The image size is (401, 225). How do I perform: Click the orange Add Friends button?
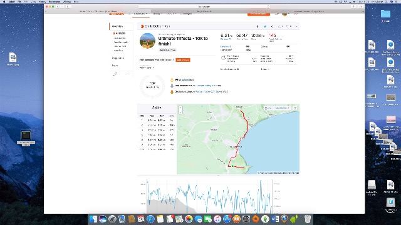183,60
